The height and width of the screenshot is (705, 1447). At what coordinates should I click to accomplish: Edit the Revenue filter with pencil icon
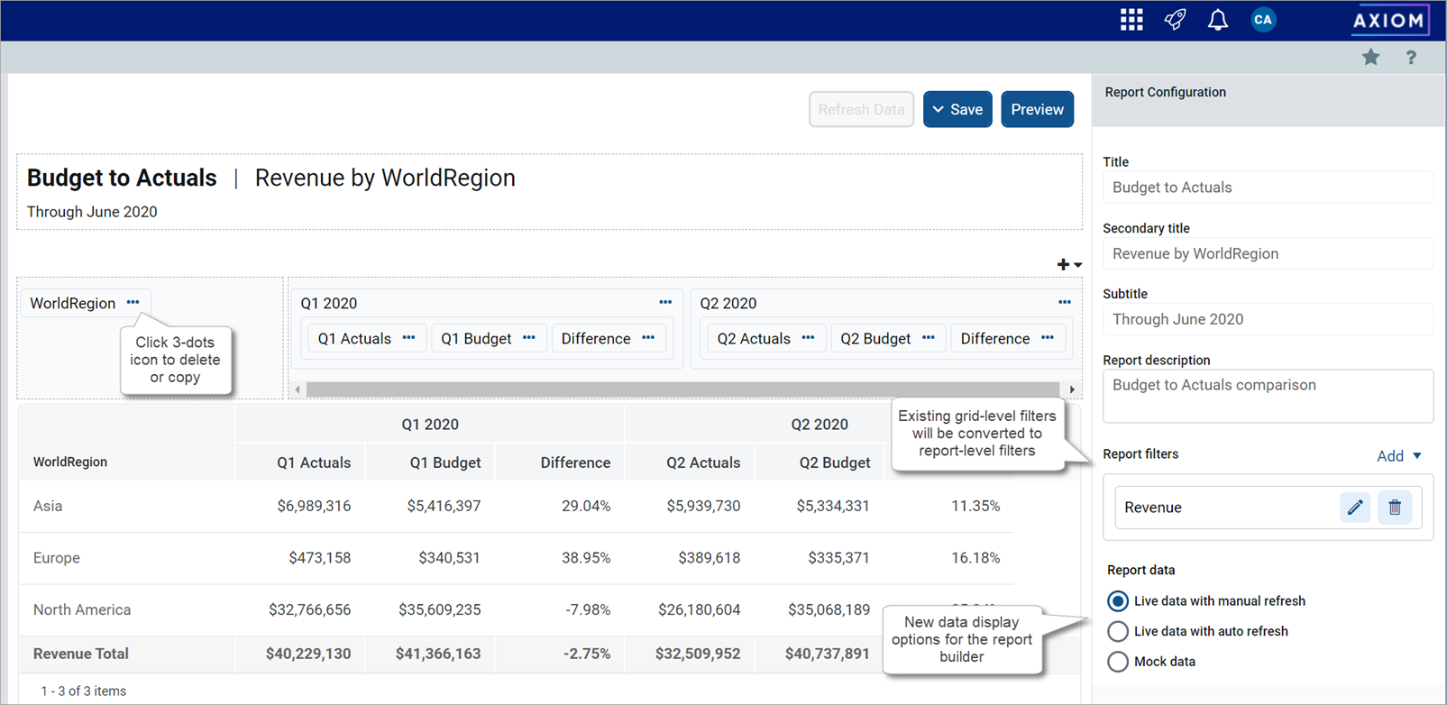[x=1355, y=508]
